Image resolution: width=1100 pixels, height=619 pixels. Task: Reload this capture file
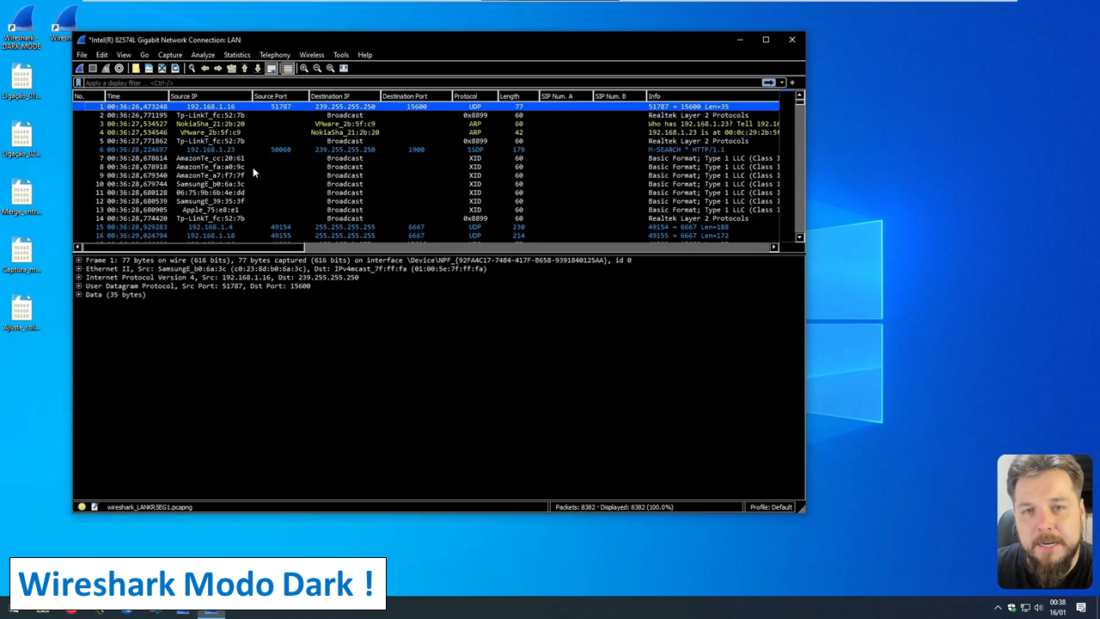tap(174, 69)
